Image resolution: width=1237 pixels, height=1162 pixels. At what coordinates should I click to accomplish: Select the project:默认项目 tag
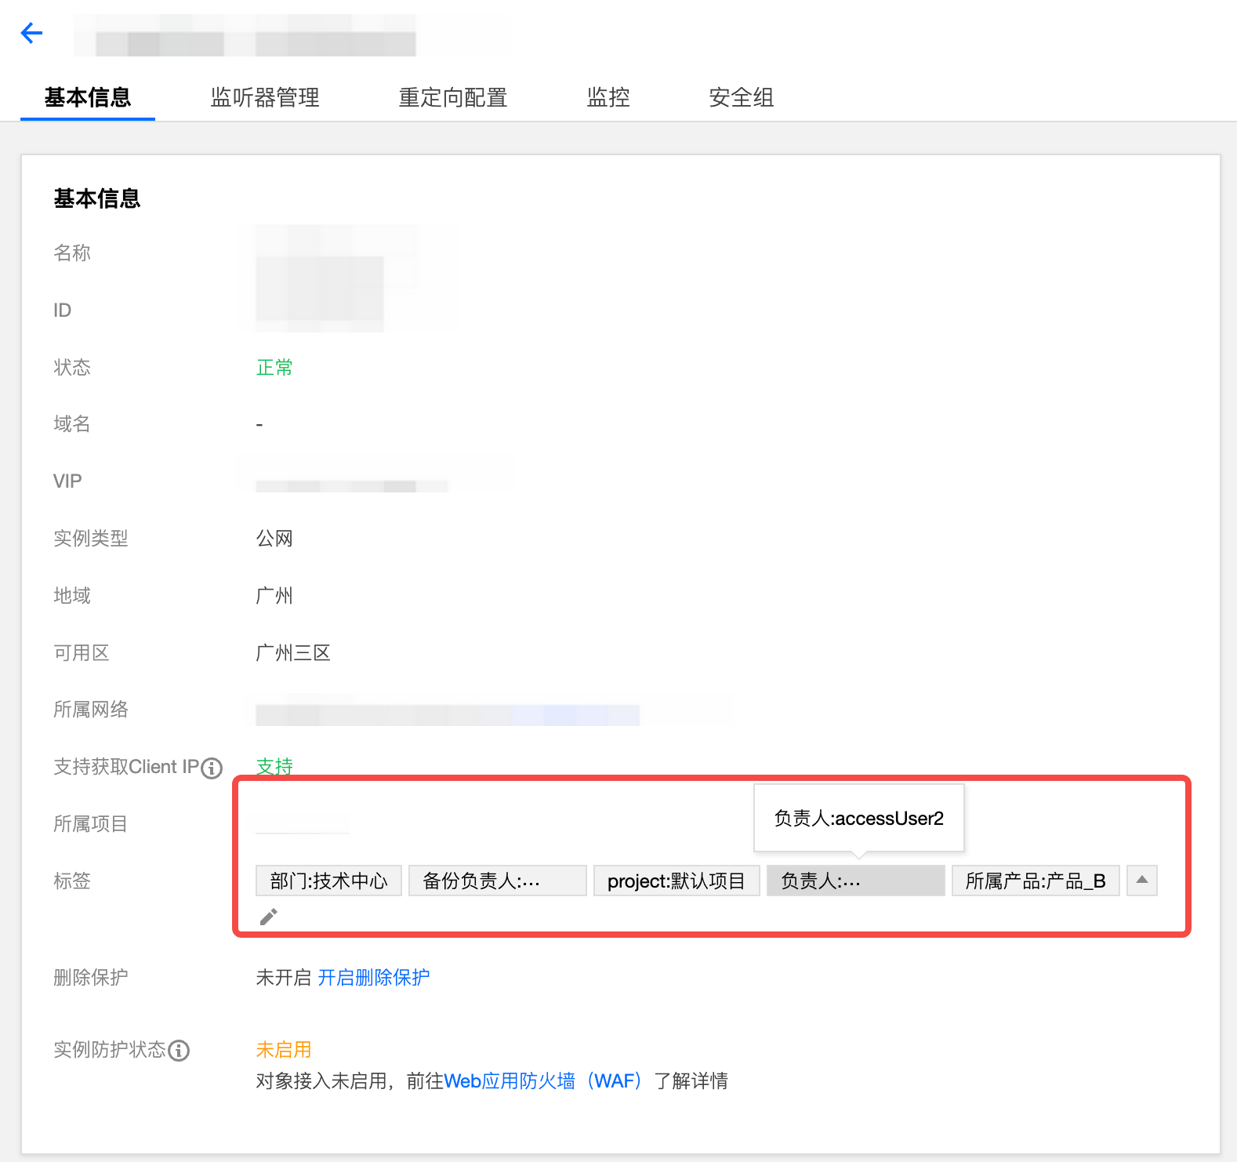(x=676, y=881)
